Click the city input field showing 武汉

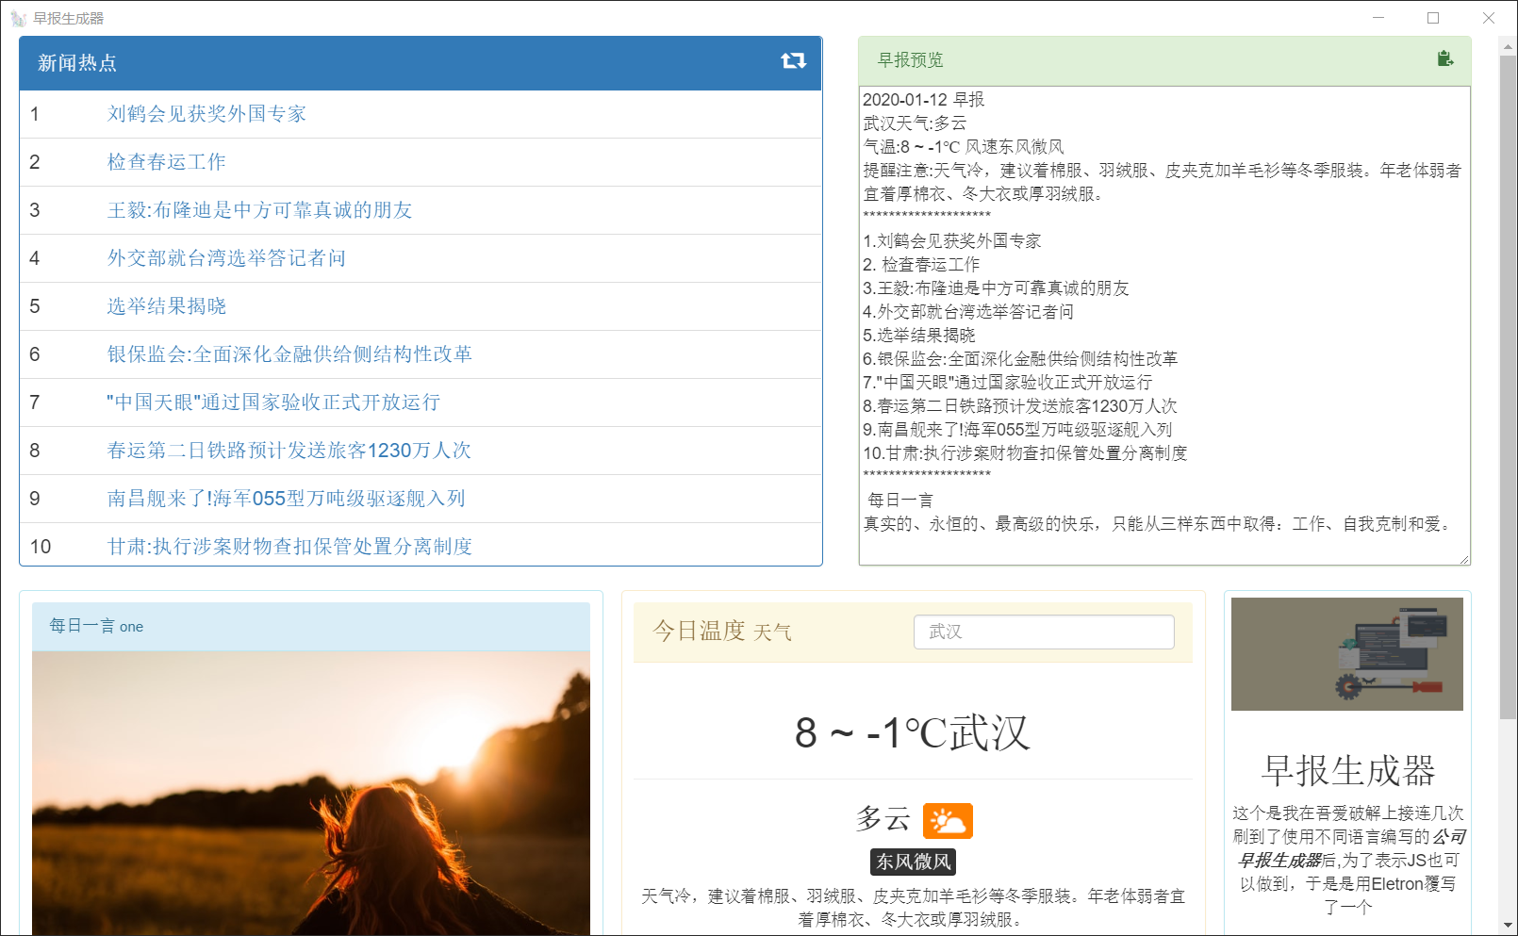[1043, 632]
